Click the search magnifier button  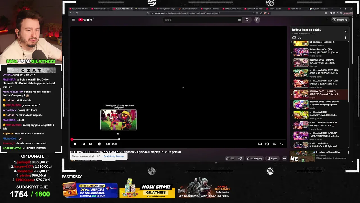pos(247,20)
